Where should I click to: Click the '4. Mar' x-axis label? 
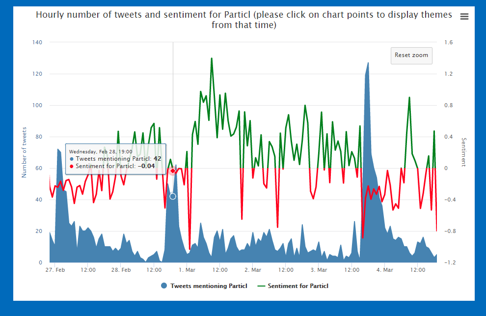click(385, 270)
